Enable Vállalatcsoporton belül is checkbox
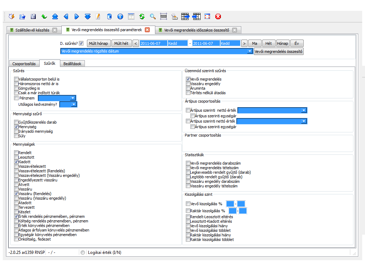Image resolution: width=365 pixels, height=263 pixels. [16, 79]
